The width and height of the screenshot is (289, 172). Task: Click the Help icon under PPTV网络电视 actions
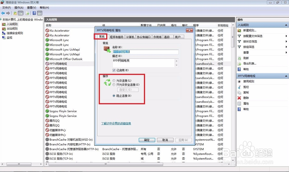pos(239,109)
